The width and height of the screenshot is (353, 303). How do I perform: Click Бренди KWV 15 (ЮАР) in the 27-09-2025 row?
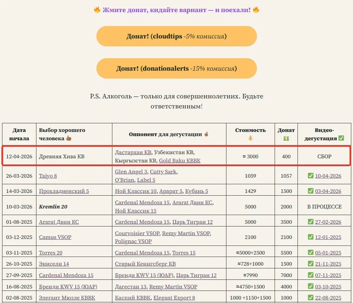coord(144,275)
